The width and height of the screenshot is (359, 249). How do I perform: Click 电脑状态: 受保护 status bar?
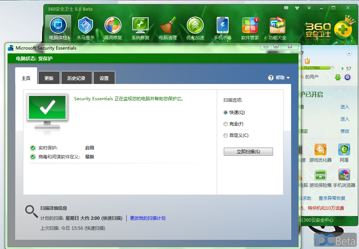coord(153,58)
